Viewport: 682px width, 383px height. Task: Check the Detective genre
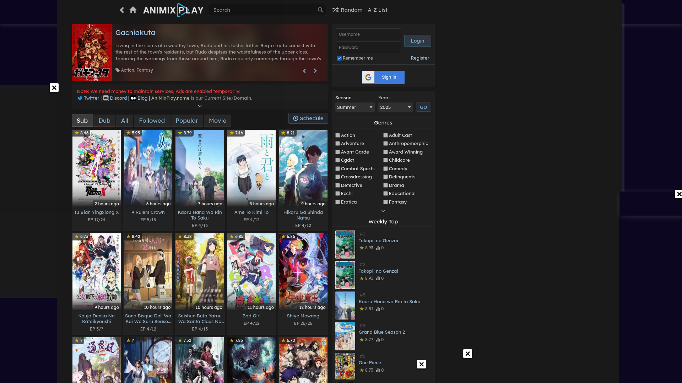tap(337, 185)
